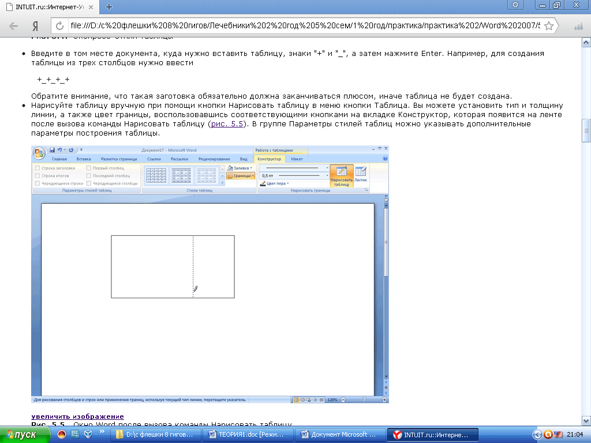
Task: Open the Границы dropdown arrow
Action: click(x=253, y=175)
